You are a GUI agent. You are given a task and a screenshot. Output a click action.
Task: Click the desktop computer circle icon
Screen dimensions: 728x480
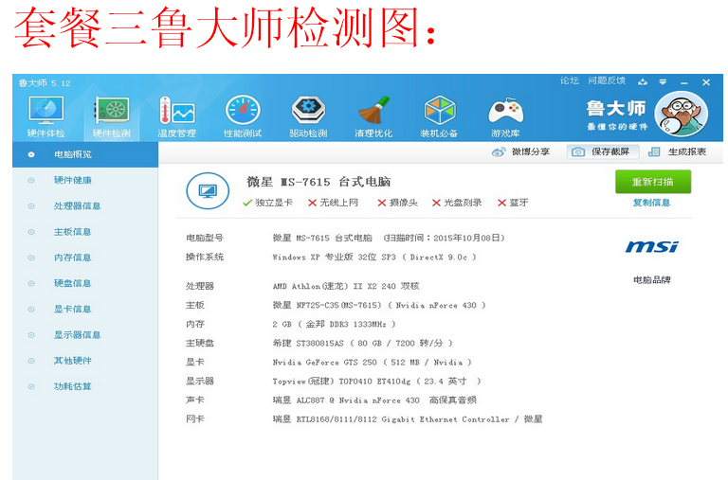point(208,190)
